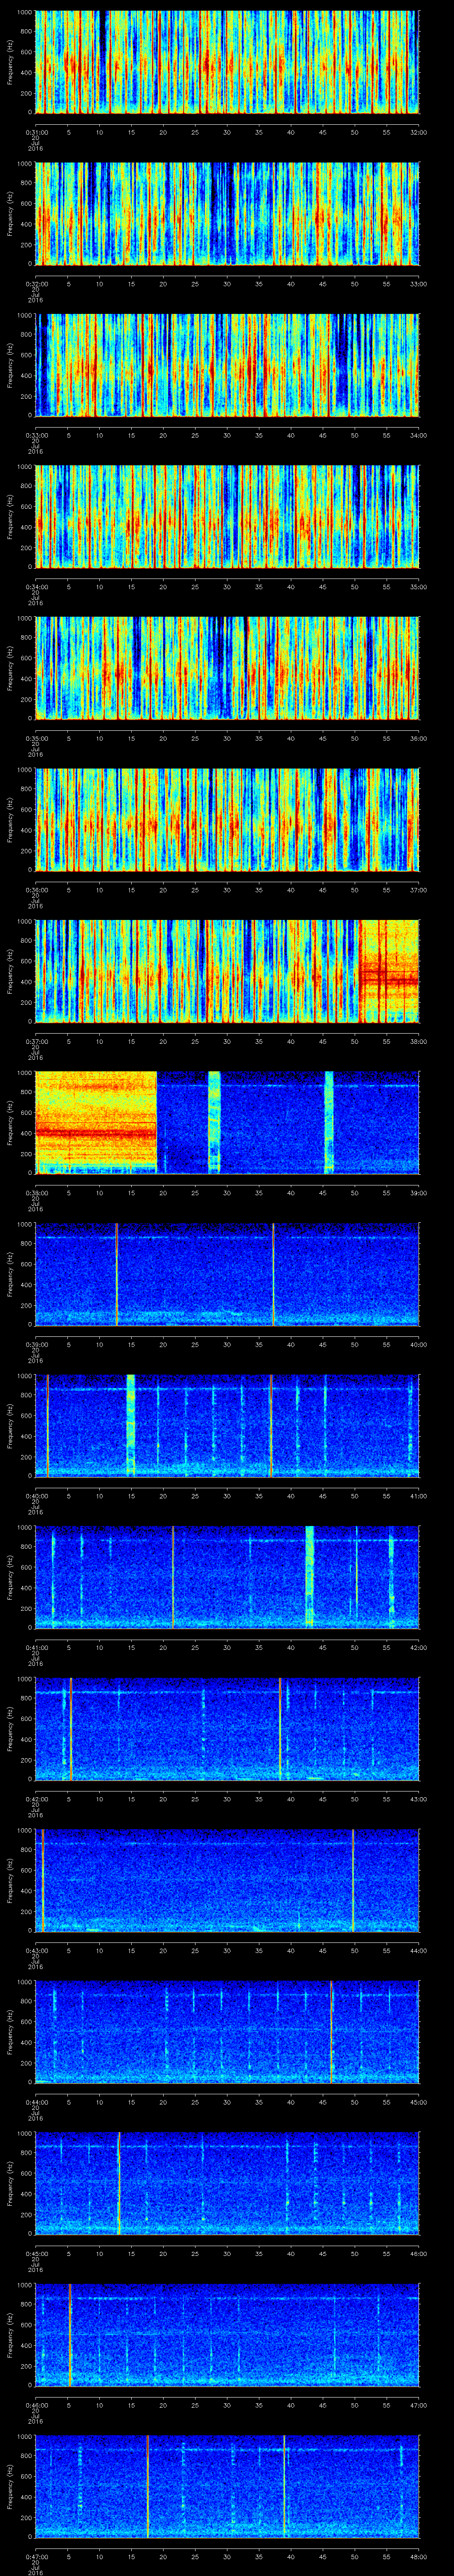Select the spectrogram panel starting at 0:38:00
This screenshot has height=2576, width=454.
pyautogui.click(x=227, y=1123)
